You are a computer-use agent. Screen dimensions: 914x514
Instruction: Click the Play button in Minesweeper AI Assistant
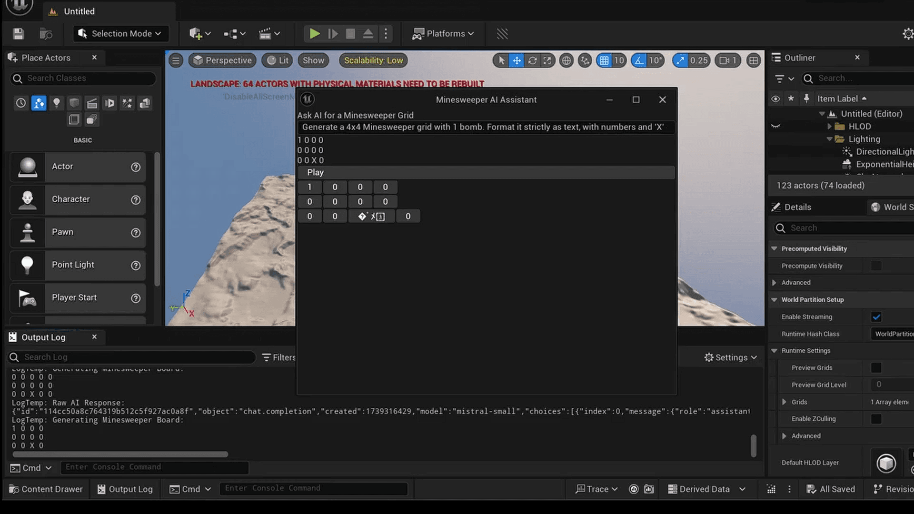[486, 172]
